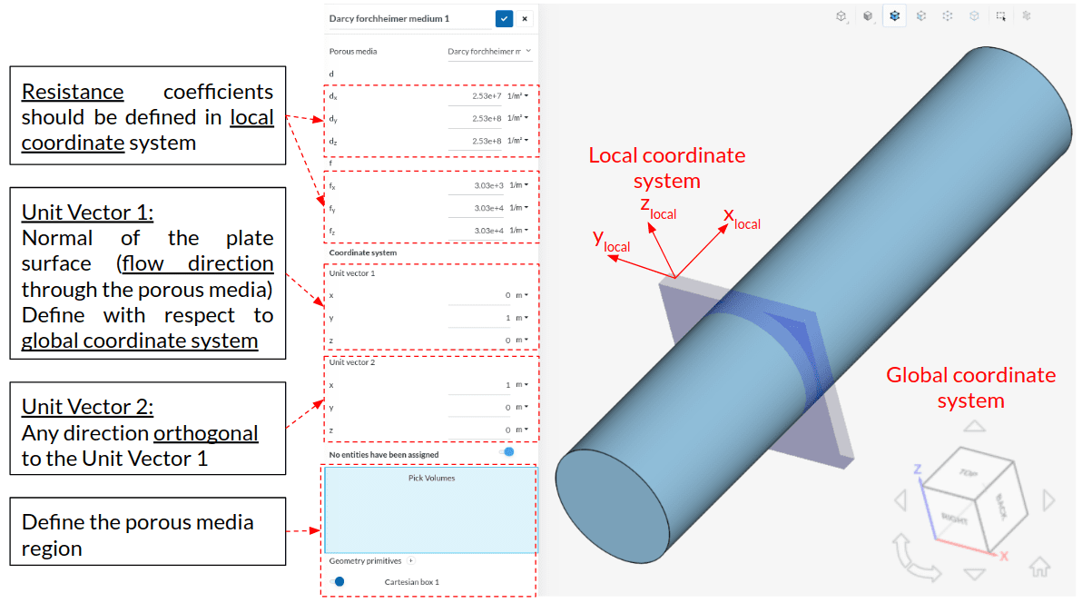
Task: Click the TOP face of orientation cube
Action: click(973, 472)
